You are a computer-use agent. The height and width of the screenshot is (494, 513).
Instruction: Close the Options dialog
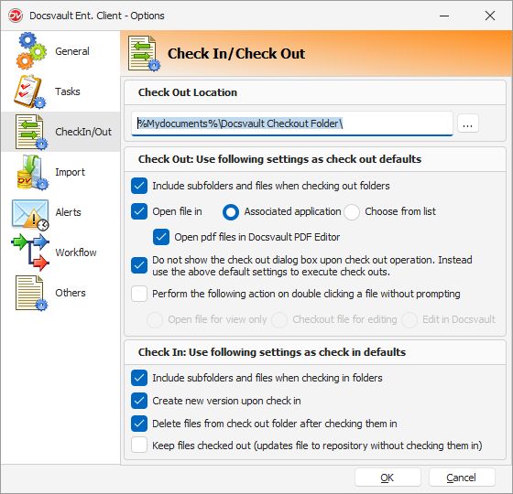490,16
